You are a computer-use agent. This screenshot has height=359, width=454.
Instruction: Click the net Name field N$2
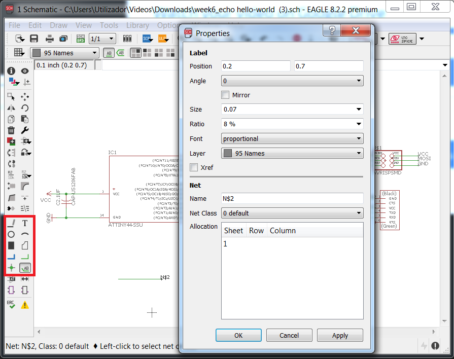[292, 199]
